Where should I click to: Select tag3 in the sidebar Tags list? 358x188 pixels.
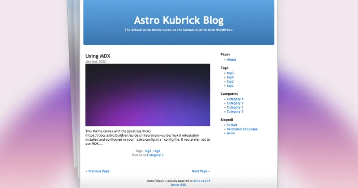click(x=230, y=73)
